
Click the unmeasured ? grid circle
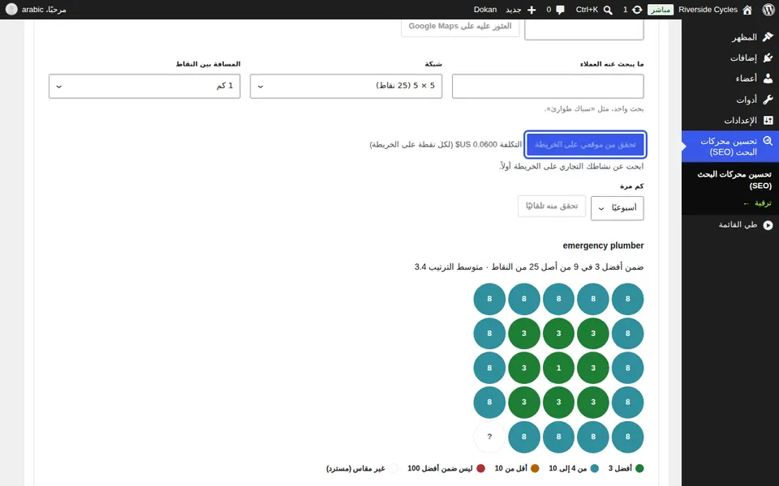point(489,437)
